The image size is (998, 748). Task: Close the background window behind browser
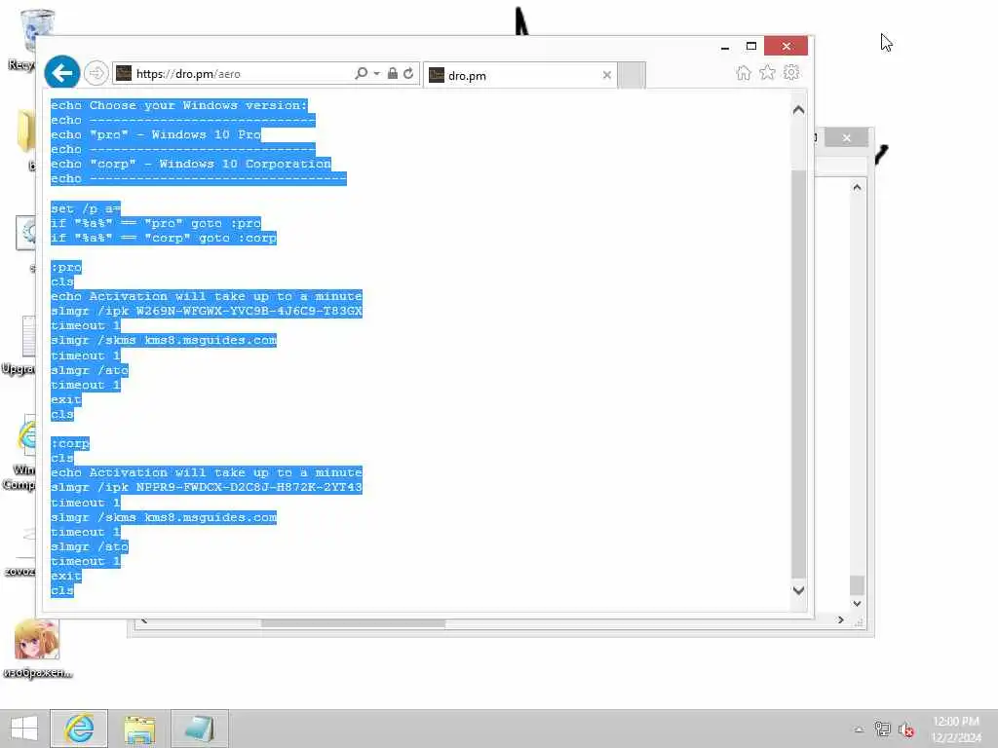[846, 137]
